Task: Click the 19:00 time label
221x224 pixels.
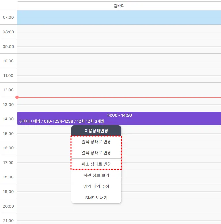Action: click(8, 192)
